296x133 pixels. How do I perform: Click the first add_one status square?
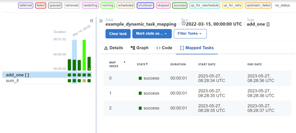(69, 75)
